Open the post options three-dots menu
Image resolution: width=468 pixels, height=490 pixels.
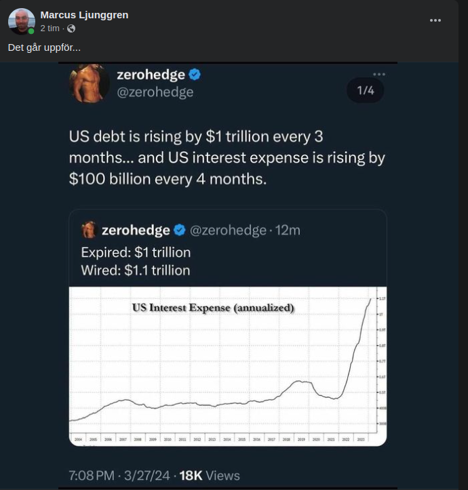pos(435,20)
